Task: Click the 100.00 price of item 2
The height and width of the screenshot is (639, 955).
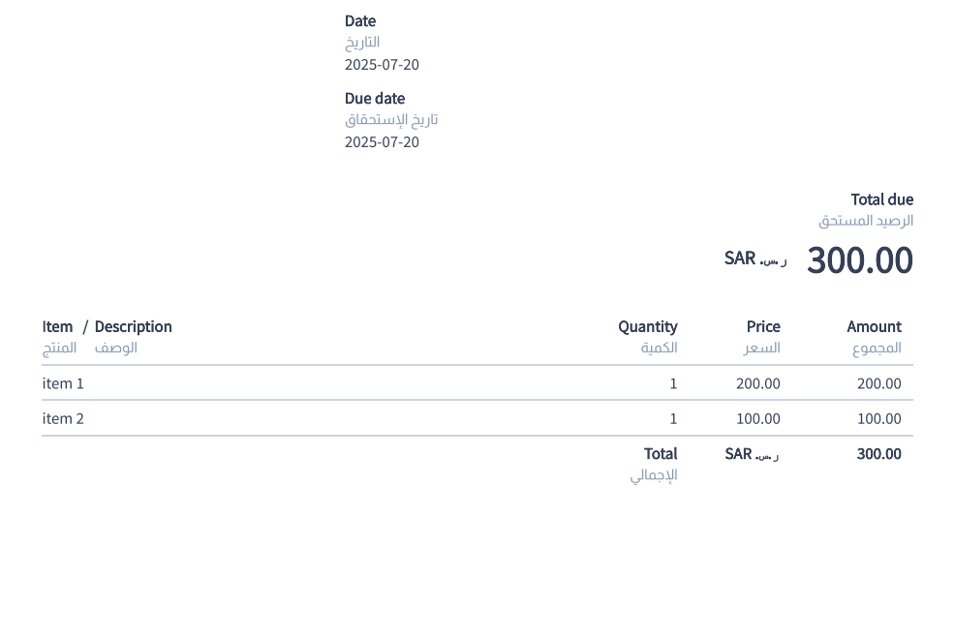Action: tap(757, 418)
